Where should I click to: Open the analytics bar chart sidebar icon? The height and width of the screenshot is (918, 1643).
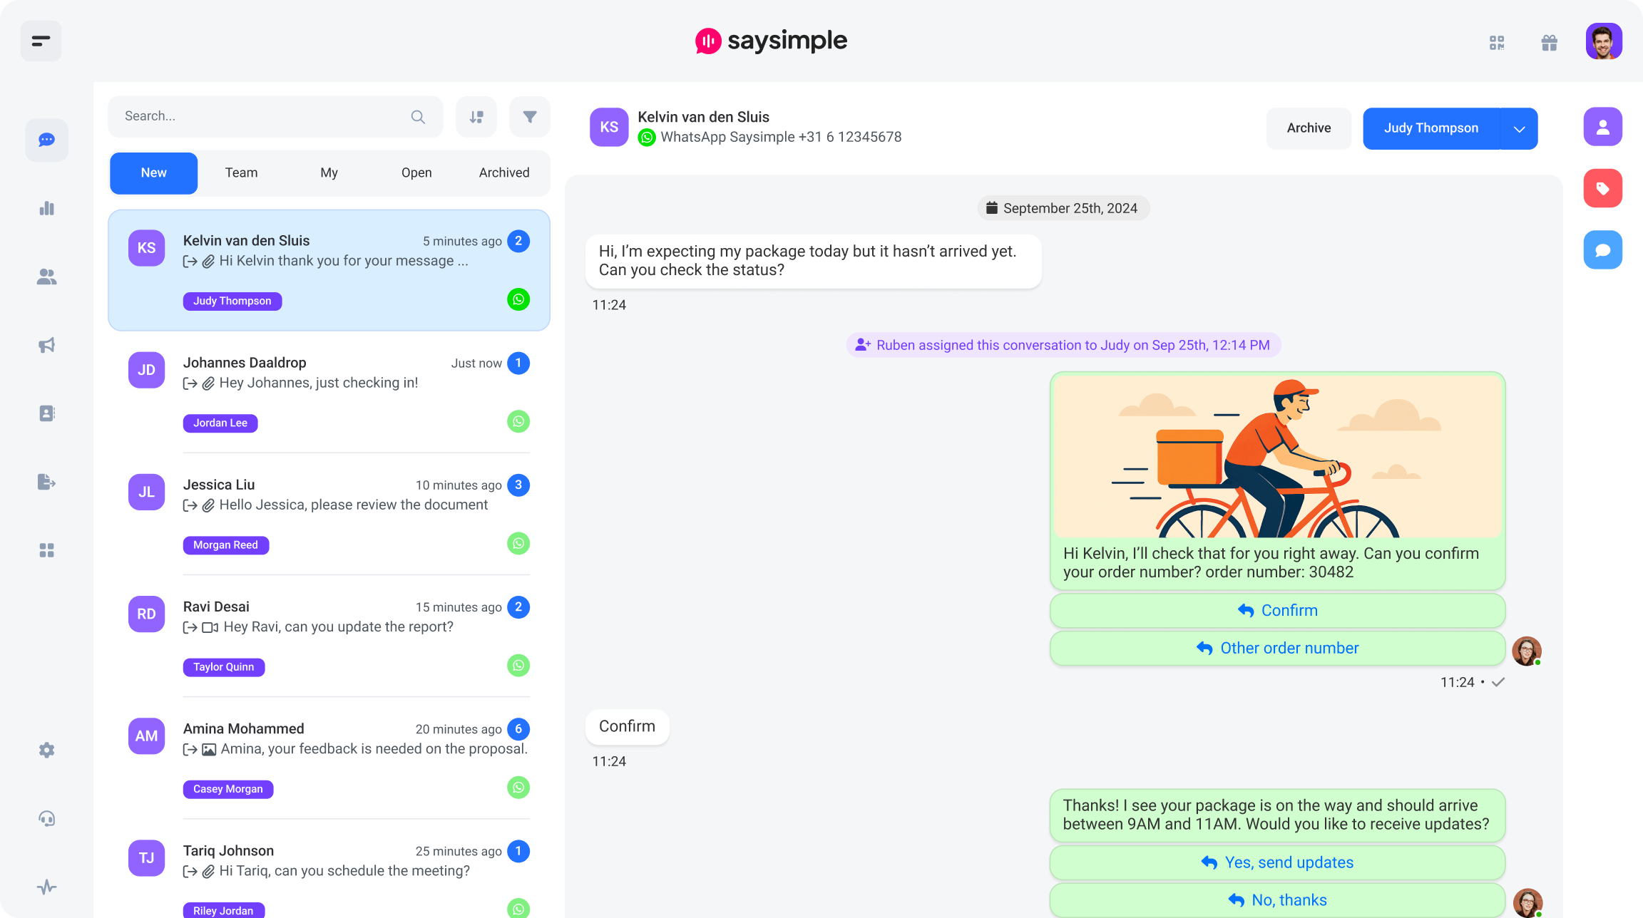coord(47,208)
